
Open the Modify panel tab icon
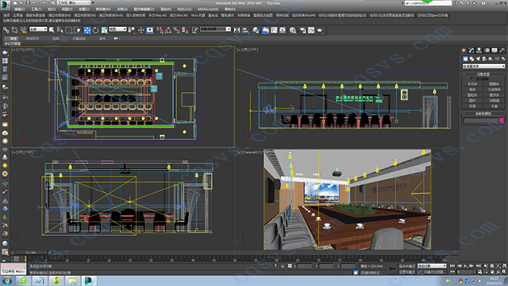coord(472,50)
